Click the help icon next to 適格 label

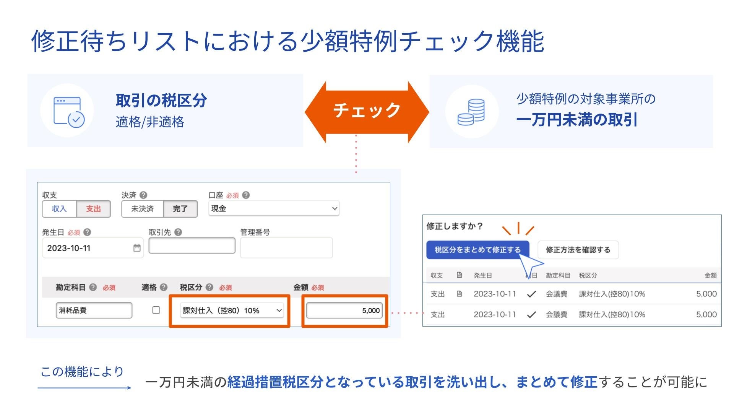164,287
